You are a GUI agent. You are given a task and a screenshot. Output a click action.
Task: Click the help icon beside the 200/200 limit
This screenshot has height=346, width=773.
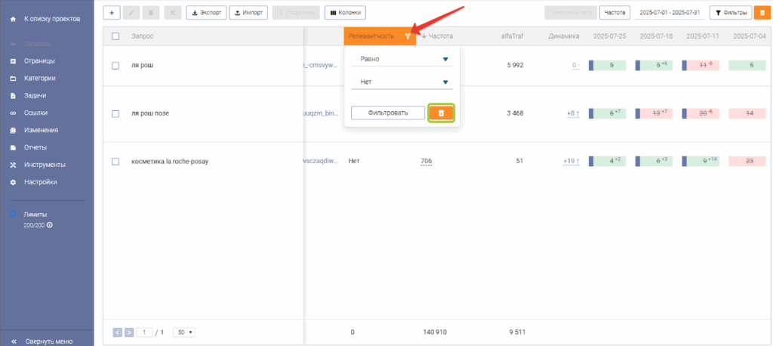pyautogui.click(x=49, y=225)
